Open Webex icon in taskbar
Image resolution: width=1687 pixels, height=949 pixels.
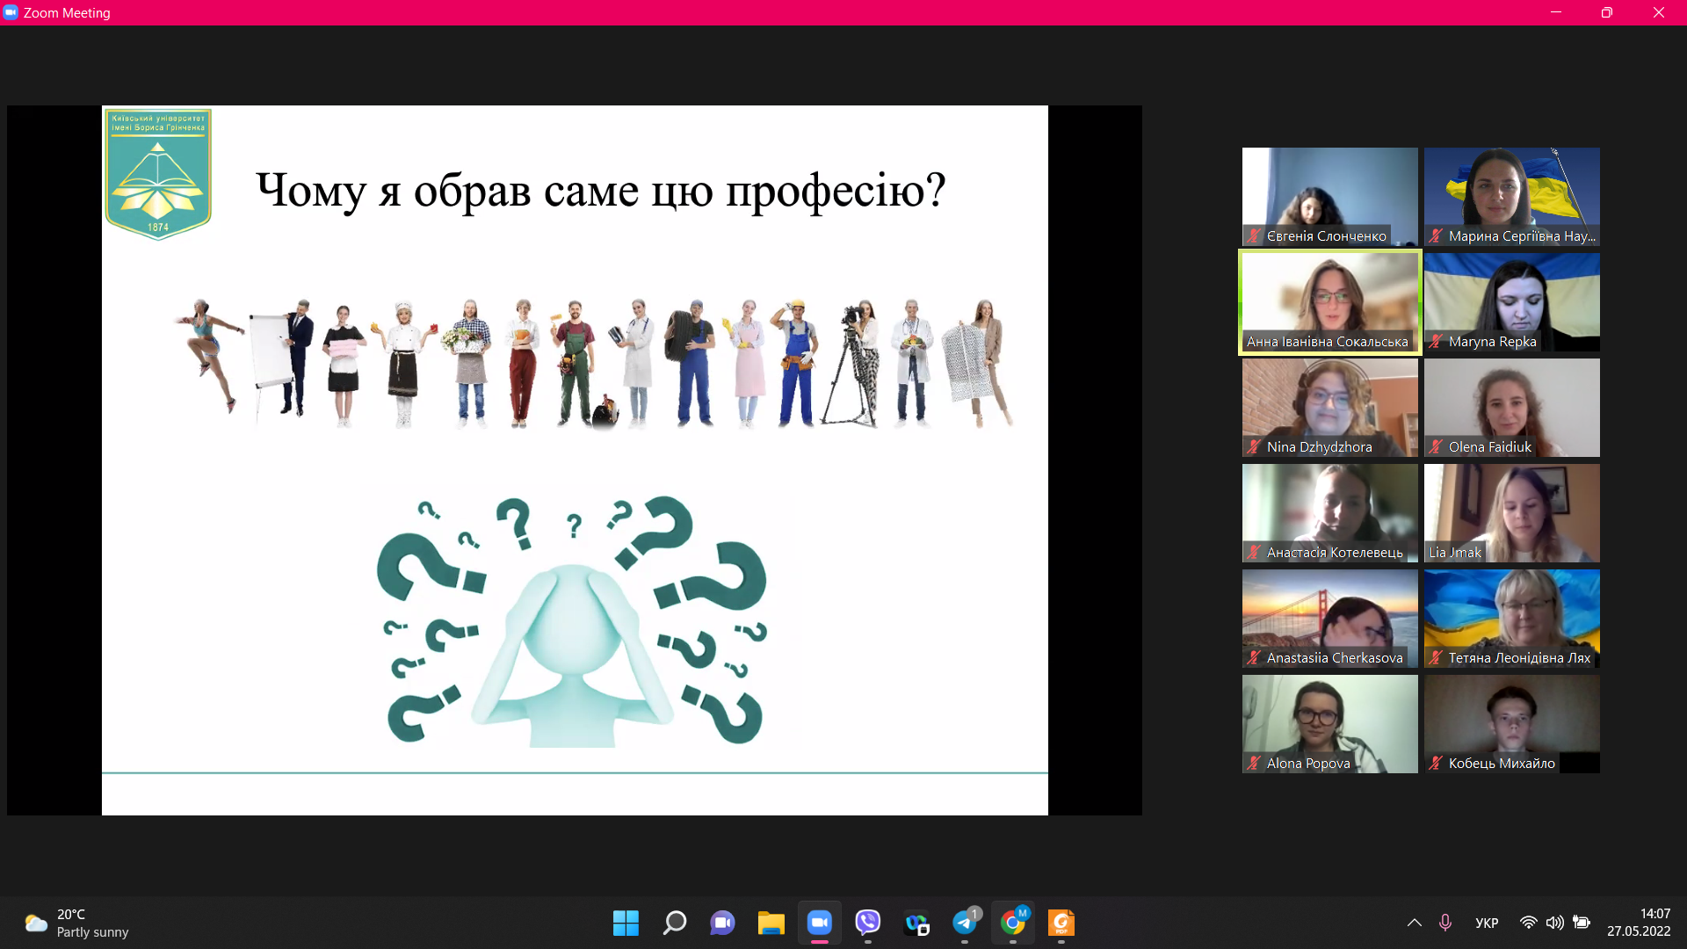(x=916, y=923)
